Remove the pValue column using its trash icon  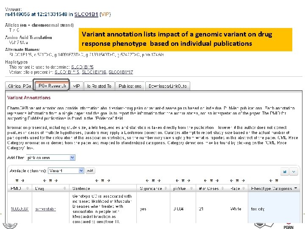point(183,181)
